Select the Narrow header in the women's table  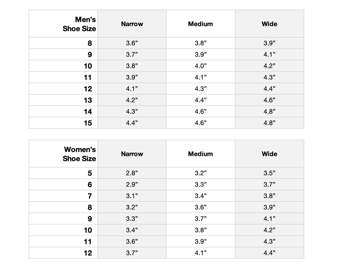pos(132,154)
